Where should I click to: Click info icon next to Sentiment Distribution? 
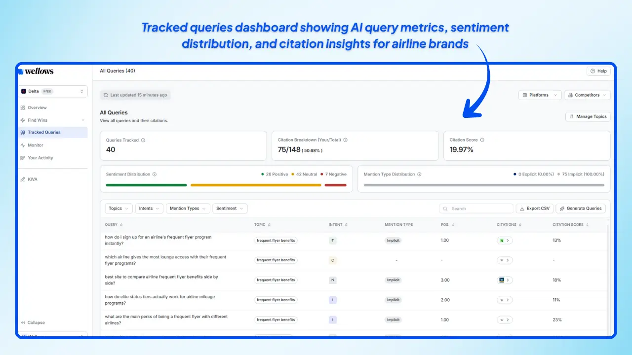pyautogui.click(x=155, y=174)
